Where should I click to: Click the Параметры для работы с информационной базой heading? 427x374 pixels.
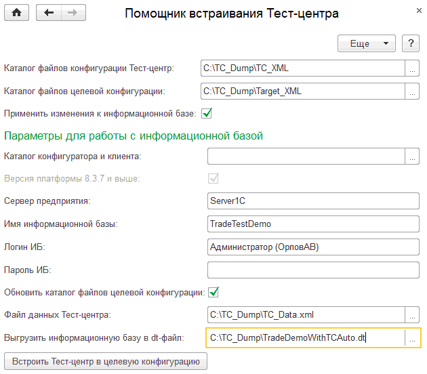[x=134, y=136]
